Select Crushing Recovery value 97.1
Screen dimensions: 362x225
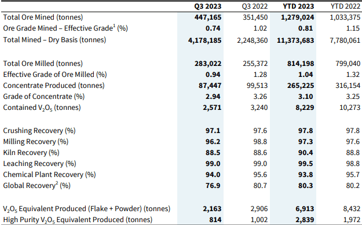[x=213, y=131]
